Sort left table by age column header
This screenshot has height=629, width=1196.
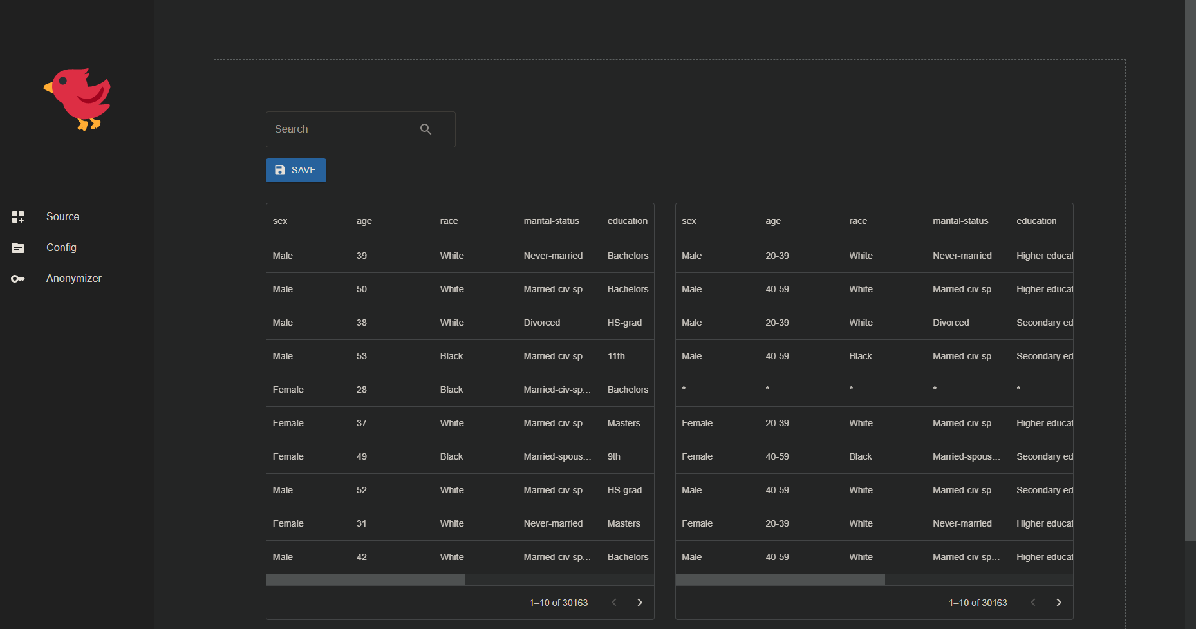point(364,221)
